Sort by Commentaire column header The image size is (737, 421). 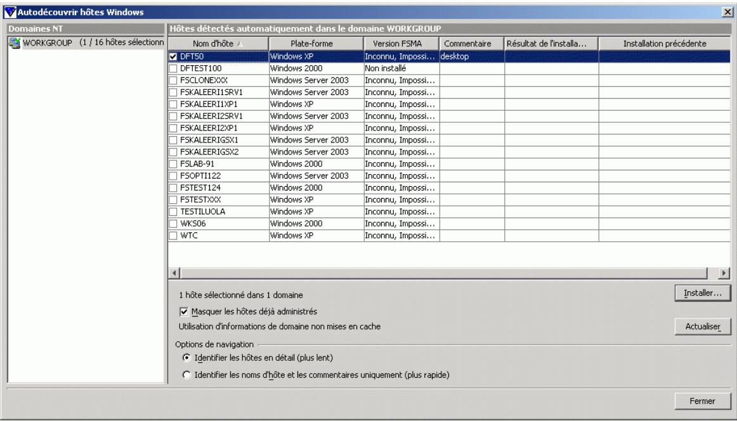point(472,44)
